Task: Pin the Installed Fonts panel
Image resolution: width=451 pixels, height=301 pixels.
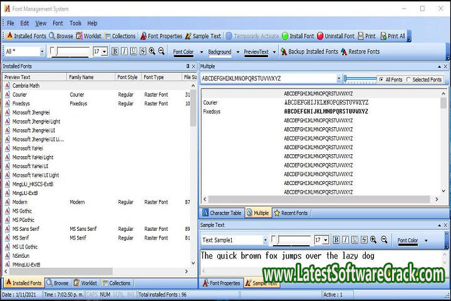Action: tap(188, 66)
